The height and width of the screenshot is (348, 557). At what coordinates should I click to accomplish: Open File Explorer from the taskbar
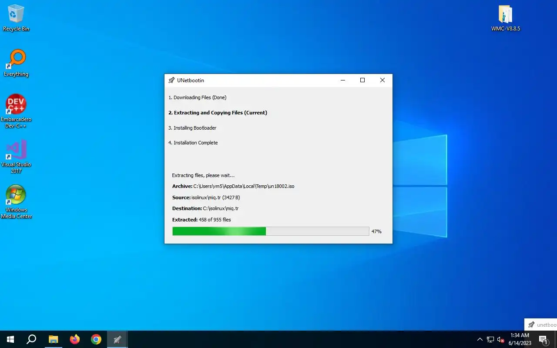pyautogui.click(x=53, y=339)
